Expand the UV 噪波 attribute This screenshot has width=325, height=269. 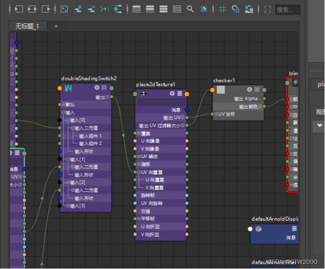139,157
